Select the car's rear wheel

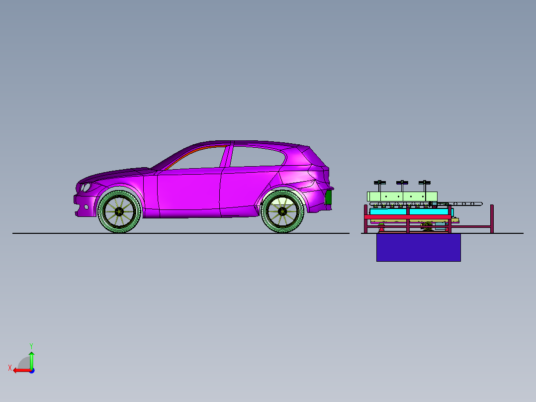pos(282,211)
